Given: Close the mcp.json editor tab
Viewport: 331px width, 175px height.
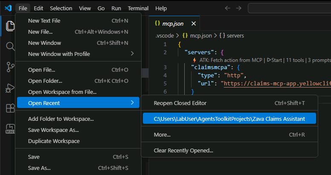Looking at the screenshot, I should pos(194,23).
